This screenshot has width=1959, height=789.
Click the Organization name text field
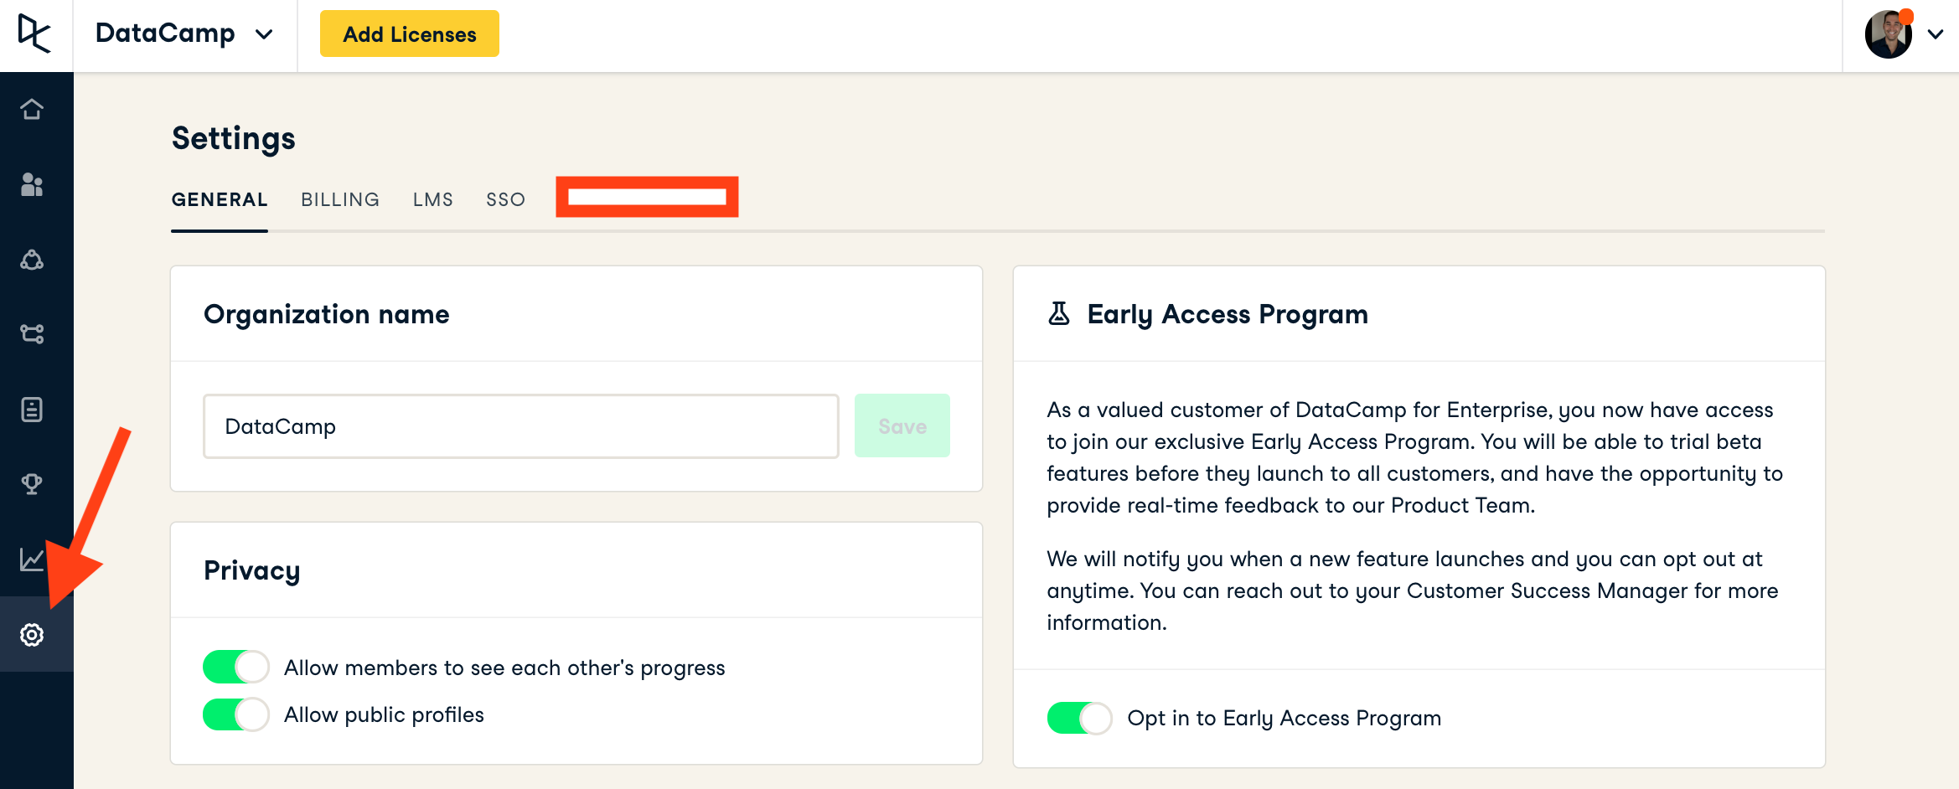pyautogui.click(x=520, y=426)
